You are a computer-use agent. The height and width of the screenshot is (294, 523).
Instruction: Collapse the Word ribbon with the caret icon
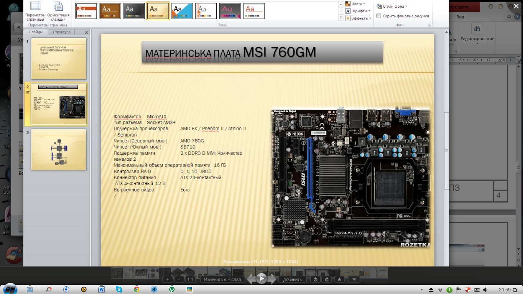pos(509,17)
